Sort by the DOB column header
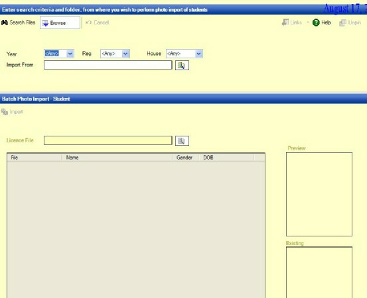Image resolution: width=367 pixels, height=298 pixels. [x=226, y=158]
